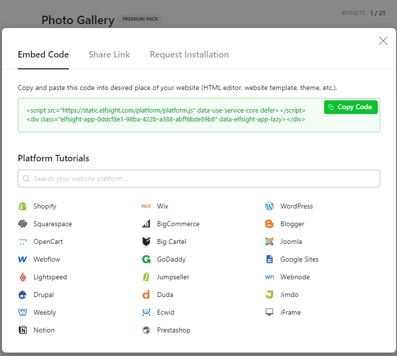Focus the website platform search field
397x356 pixels.
click(x=198, y=178)
